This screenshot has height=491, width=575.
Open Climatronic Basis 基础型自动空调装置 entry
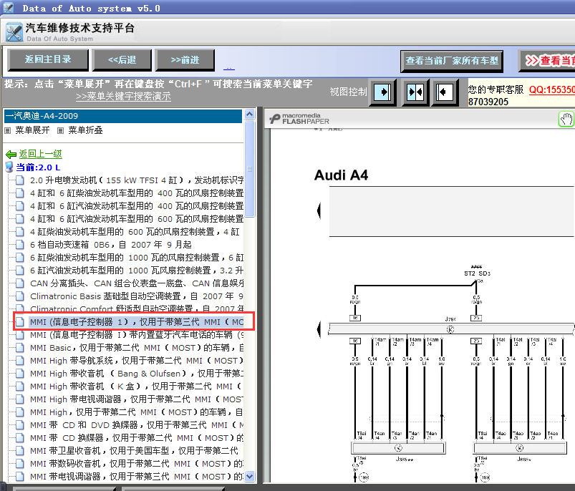point(137,296)
